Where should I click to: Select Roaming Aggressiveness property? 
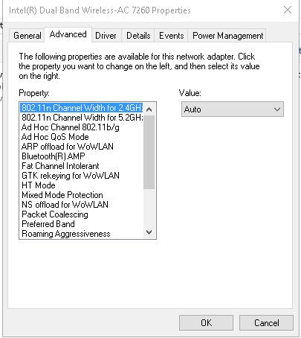pyautogui.click(x=82, y=234)
